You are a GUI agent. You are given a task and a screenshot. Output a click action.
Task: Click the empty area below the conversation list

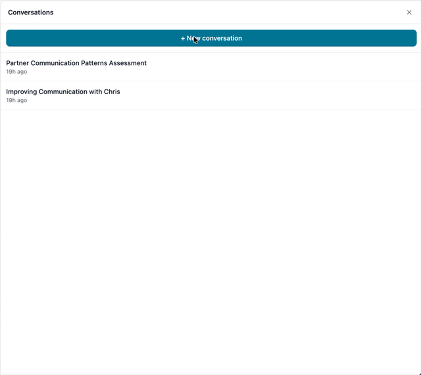[x=210, y=237]
